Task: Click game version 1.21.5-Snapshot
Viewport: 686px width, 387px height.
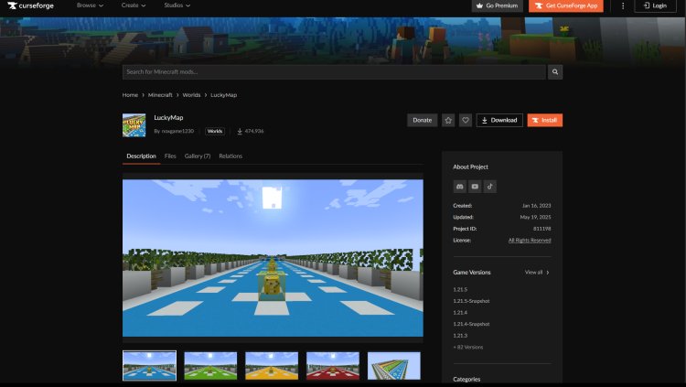Action: point(471,301)
